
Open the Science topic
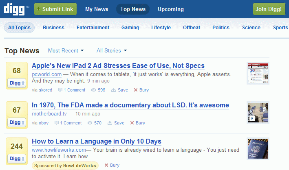click(x=251, y=28)
